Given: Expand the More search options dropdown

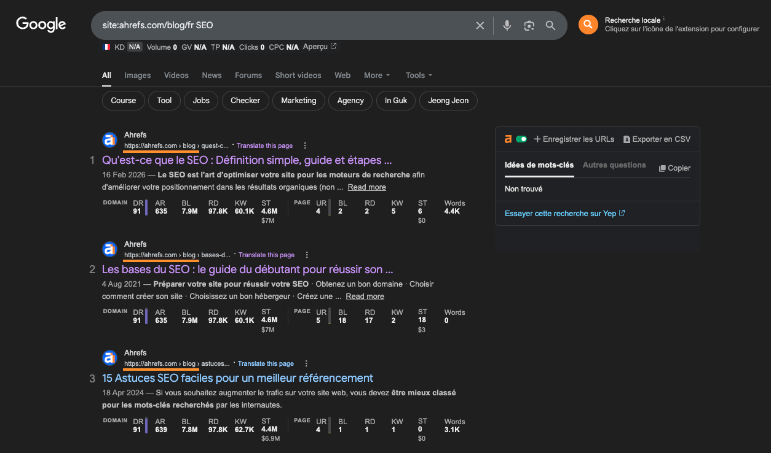Looking at the screenshot, I should [x=376, y=75].
